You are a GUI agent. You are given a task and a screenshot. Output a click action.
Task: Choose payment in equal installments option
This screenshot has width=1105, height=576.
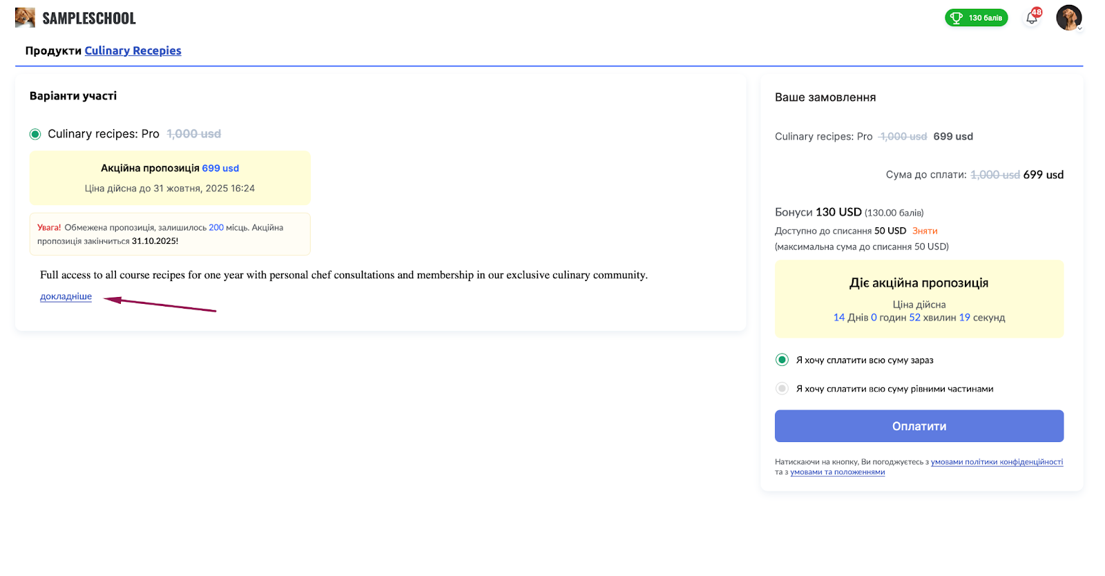[x=782, y=389]
